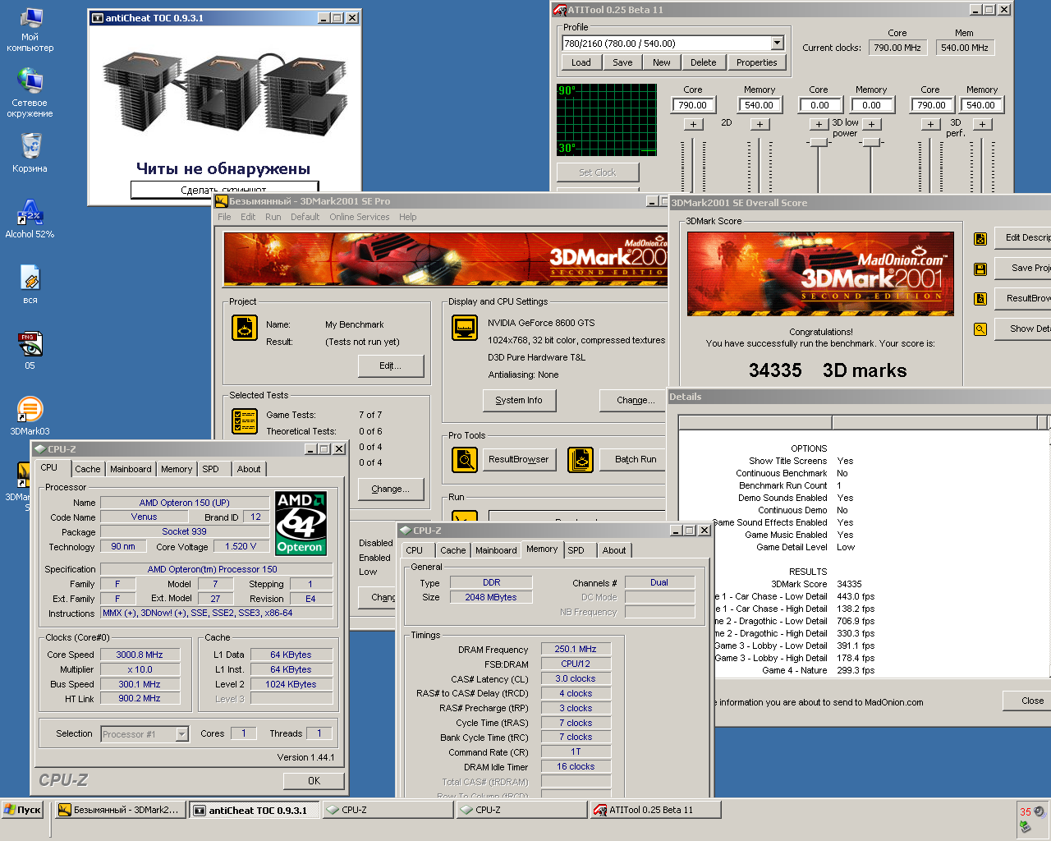Open the Run menu in 3DMark2001

(x=273, y=217)
